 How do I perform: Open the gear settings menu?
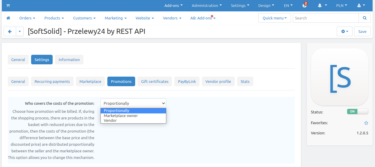[x=344, y=31]
